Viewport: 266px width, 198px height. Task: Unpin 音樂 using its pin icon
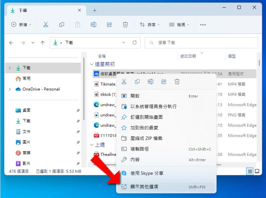click(x=78, y=153)
